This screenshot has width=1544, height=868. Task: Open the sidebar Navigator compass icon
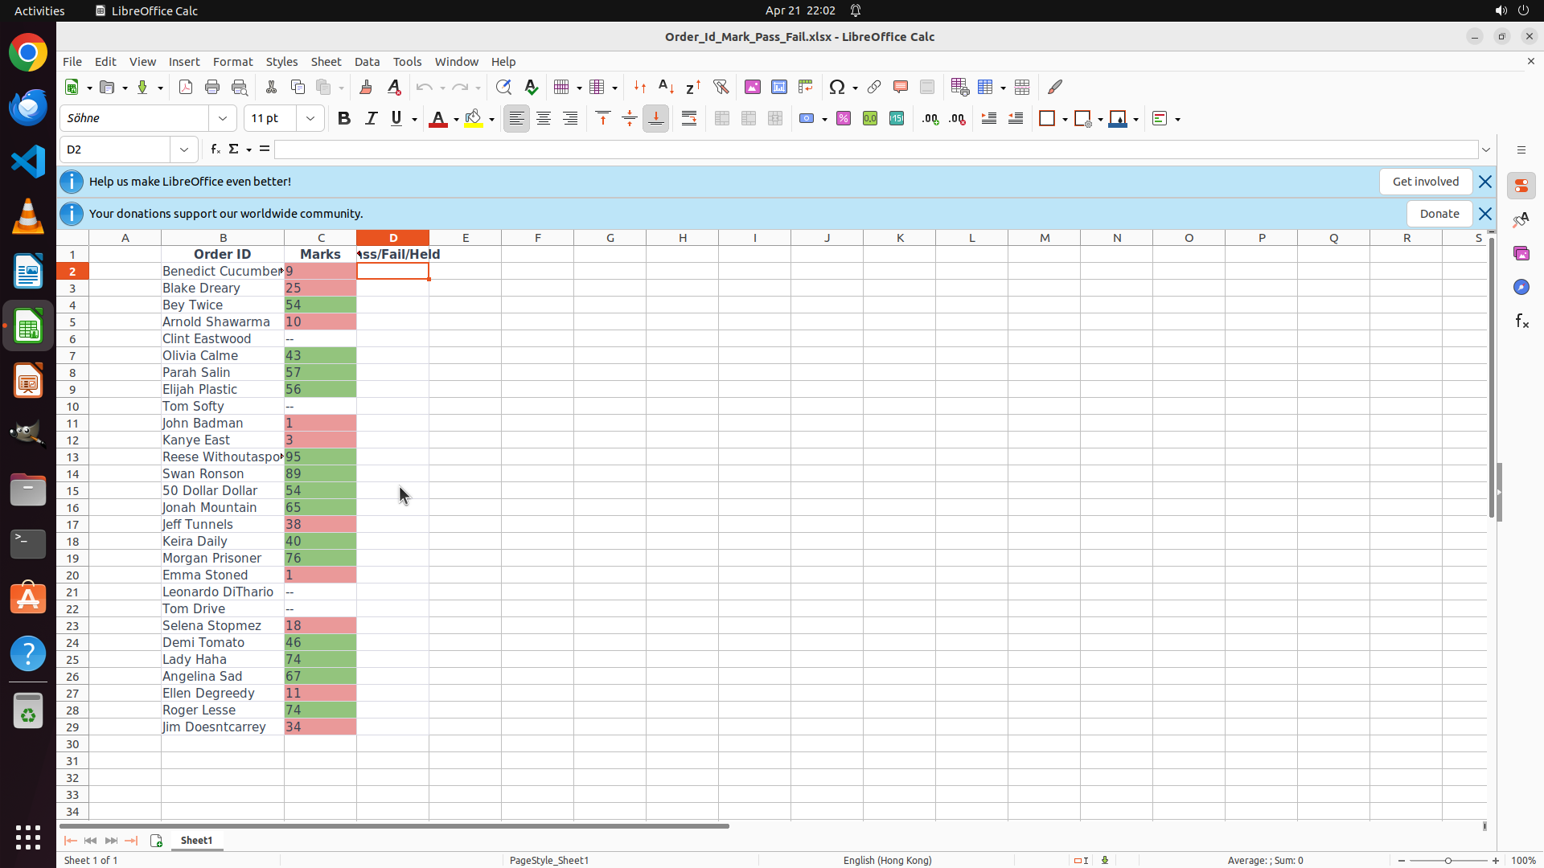pyautogui.click(x=1521, y=287)
